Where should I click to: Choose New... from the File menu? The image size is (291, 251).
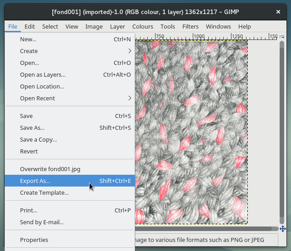(x=70, y=39)
